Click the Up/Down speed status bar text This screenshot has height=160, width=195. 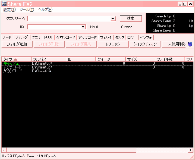[29, 156]
